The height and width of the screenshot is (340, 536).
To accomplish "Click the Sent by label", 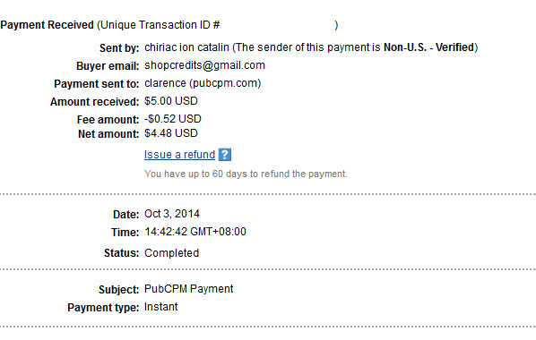I will (119, 48).
